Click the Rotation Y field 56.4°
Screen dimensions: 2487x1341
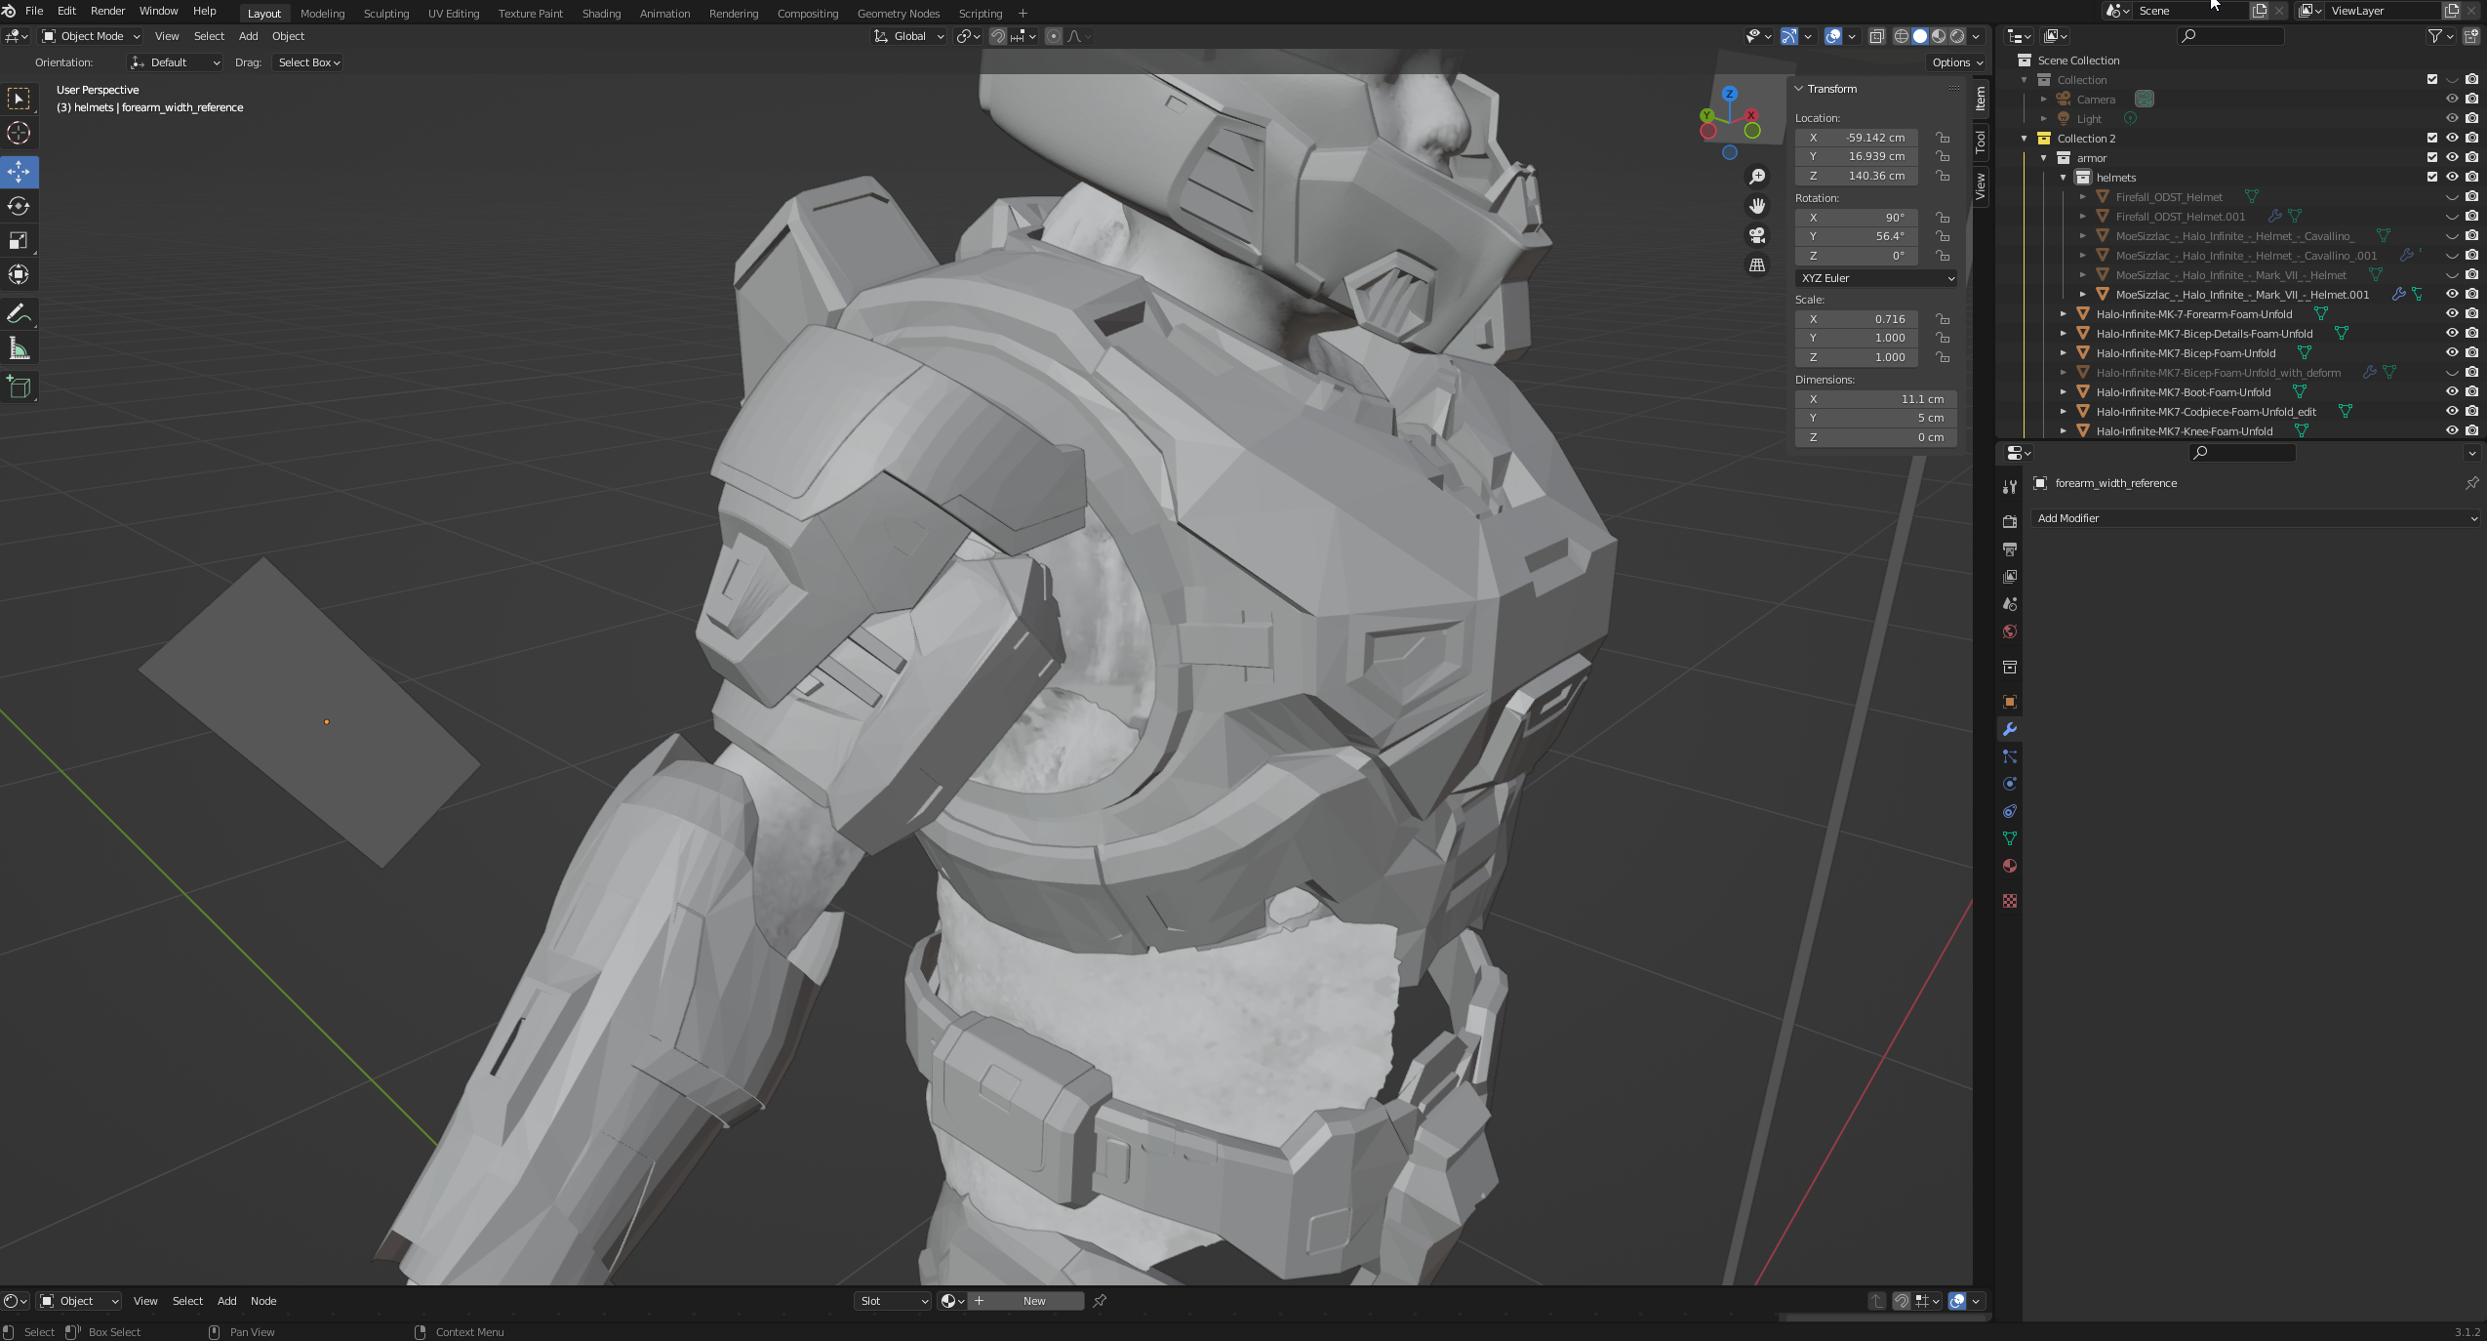pos(1858,236)
